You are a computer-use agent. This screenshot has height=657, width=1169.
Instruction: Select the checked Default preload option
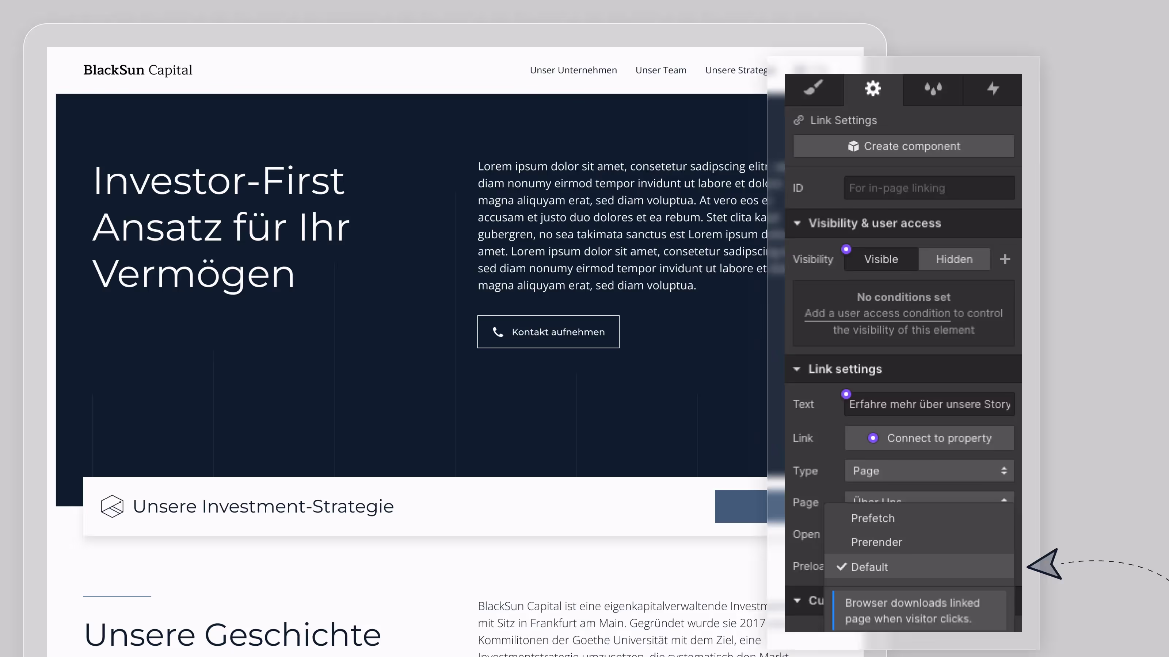[919, 567]
